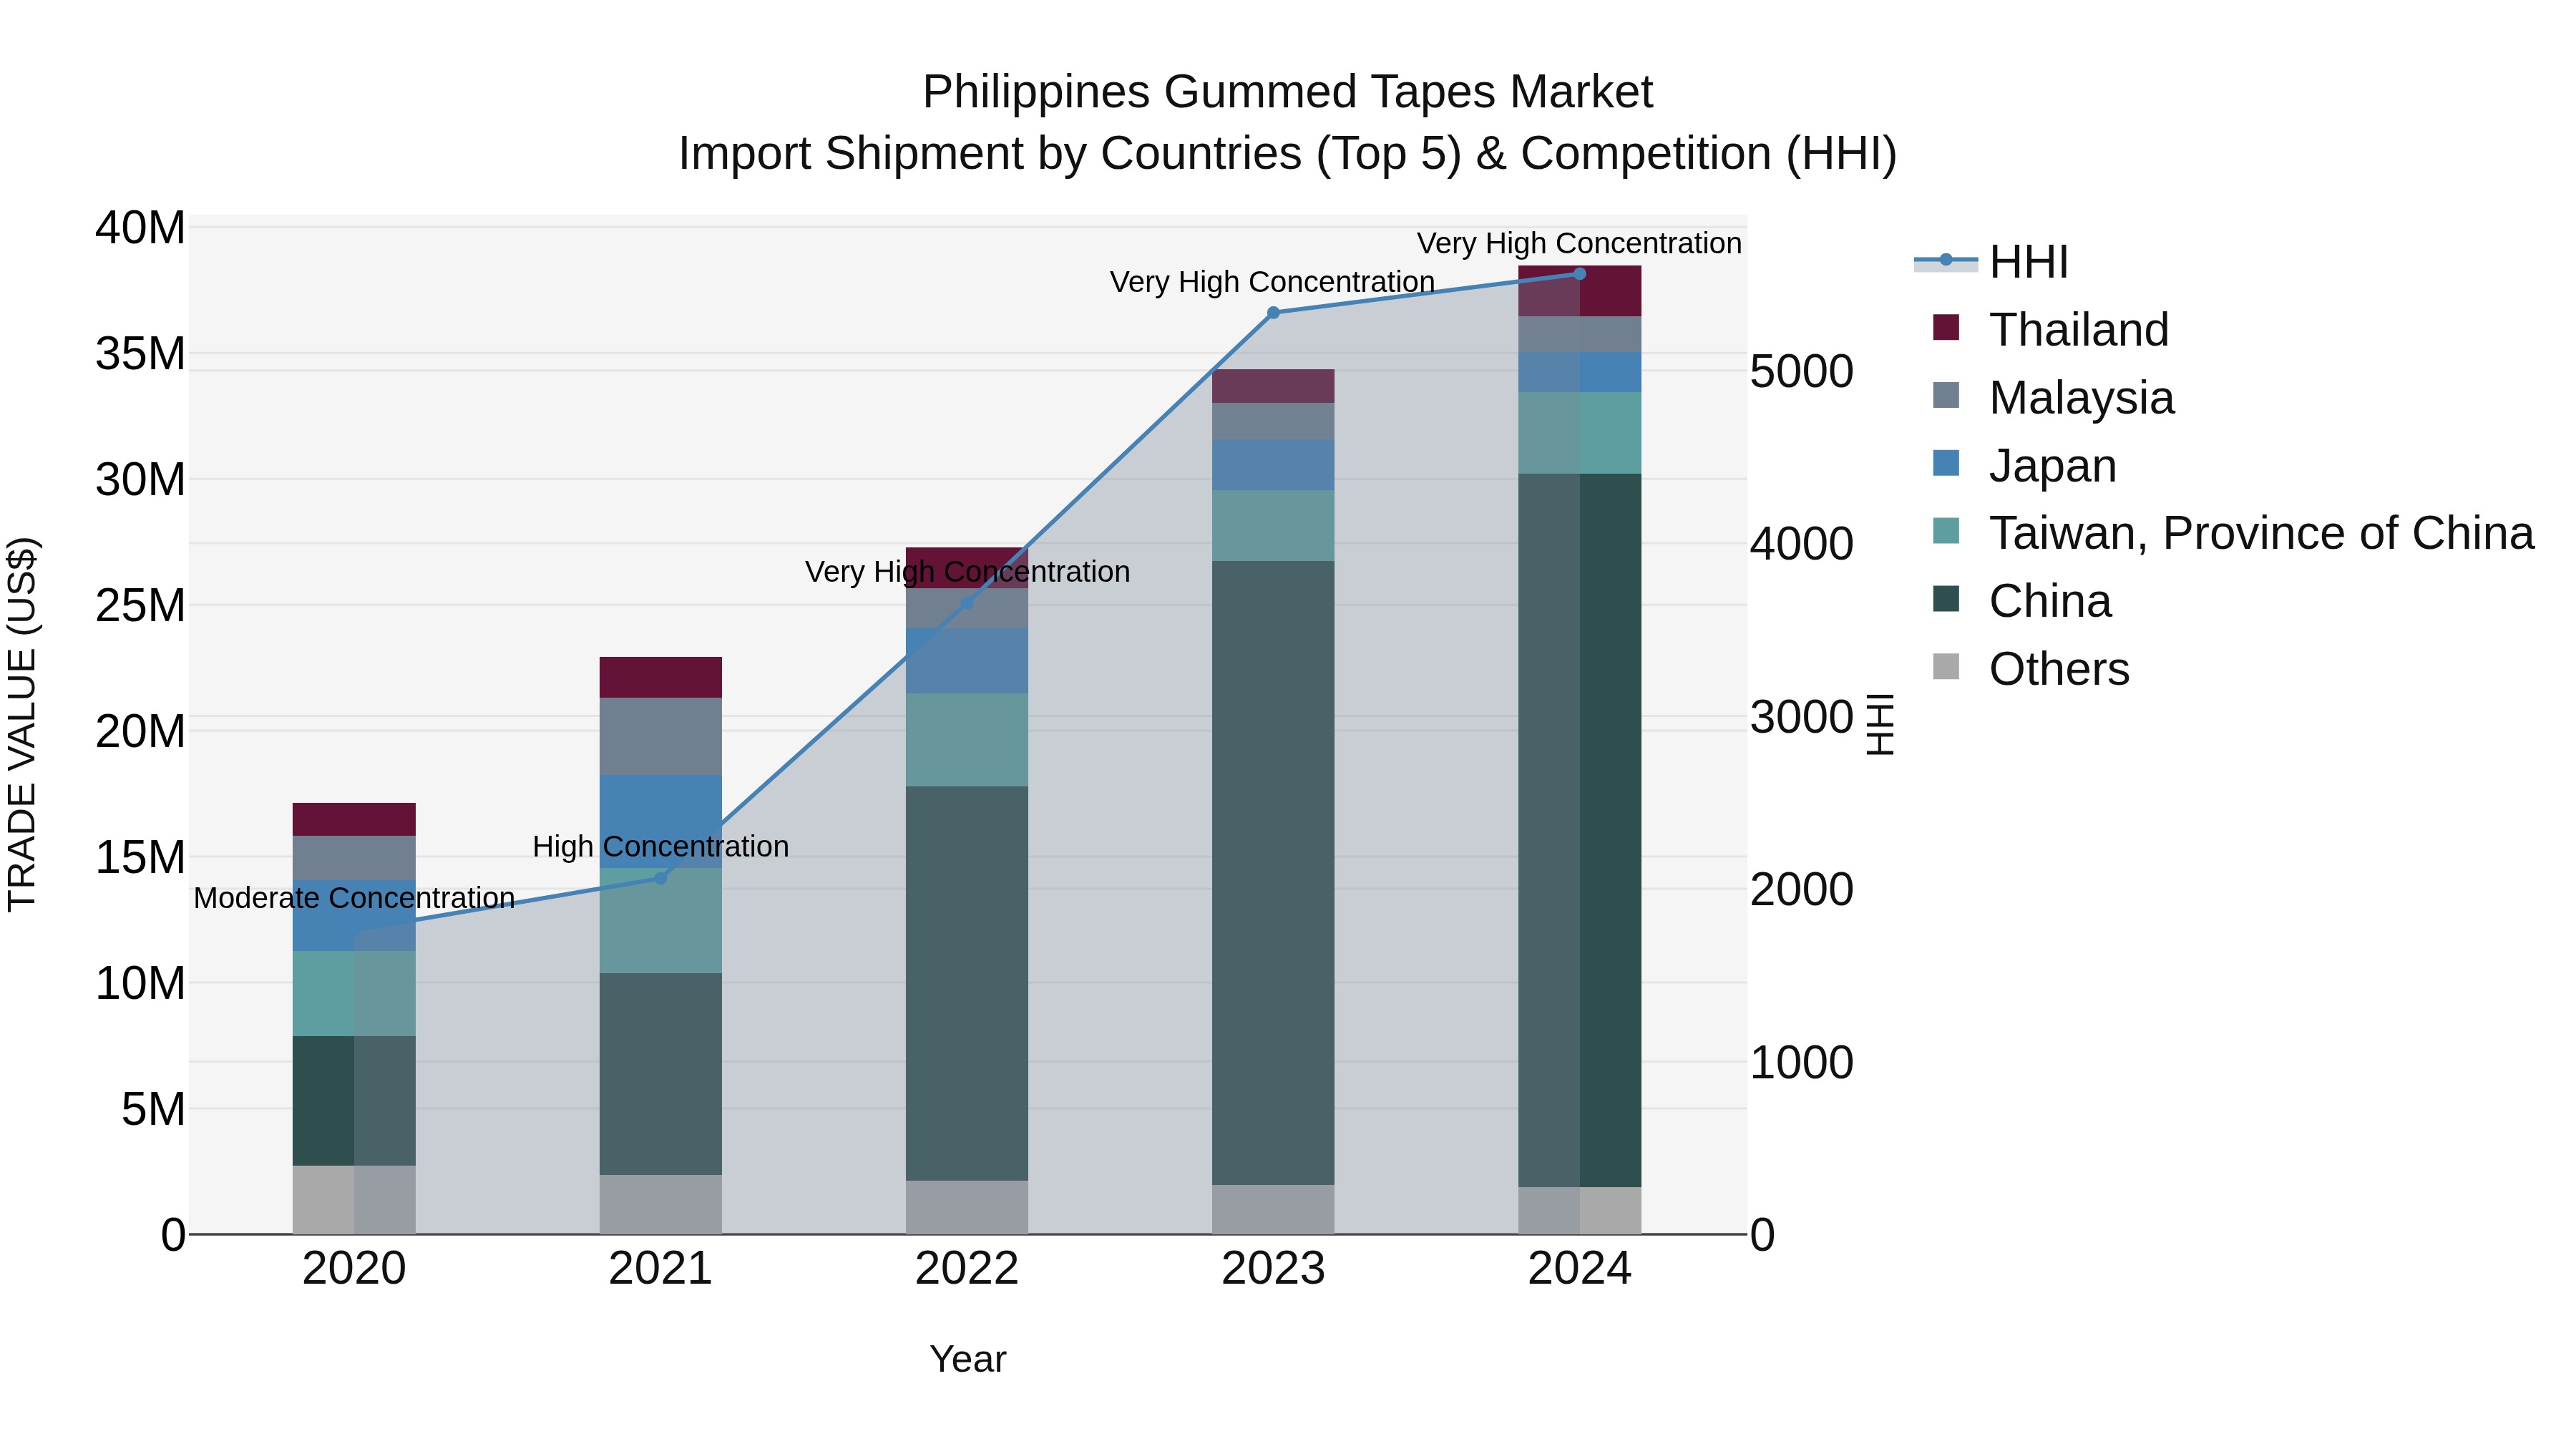This screenshot has height=1449, width=2576.
Task: Click 'Very High Concentration' label above 2023
Action: pos(1272,282)
